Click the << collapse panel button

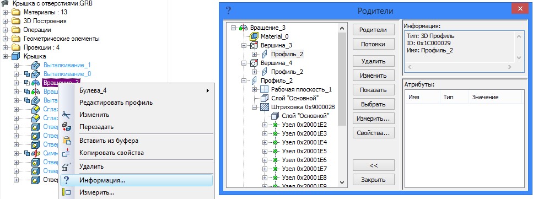374,166
